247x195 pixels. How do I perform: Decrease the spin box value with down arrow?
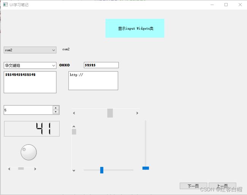(56, 112)
